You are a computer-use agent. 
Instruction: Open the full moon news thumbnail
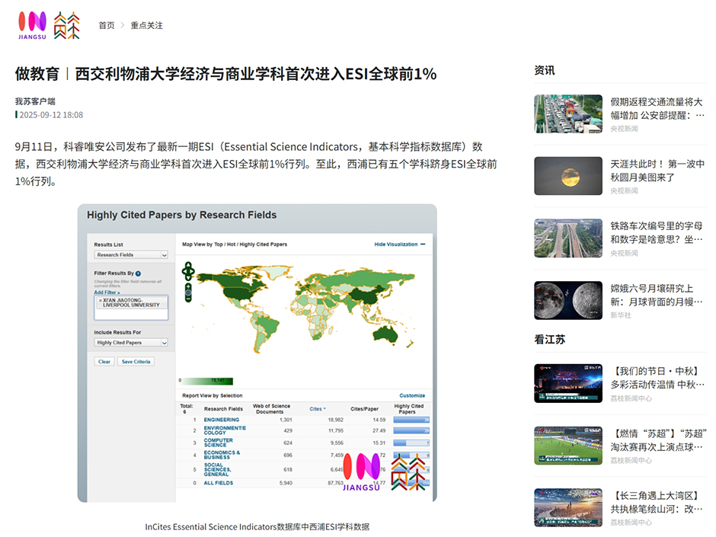[568, 176]
